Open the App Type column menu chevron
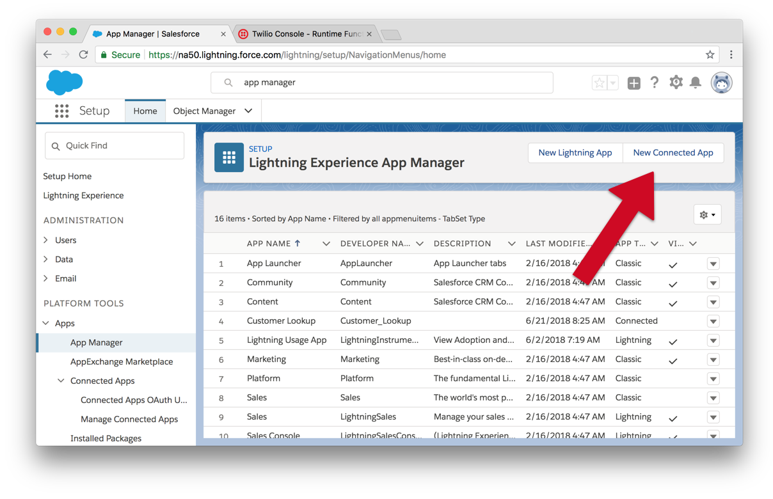773x499 pixels. click(655, 244)
